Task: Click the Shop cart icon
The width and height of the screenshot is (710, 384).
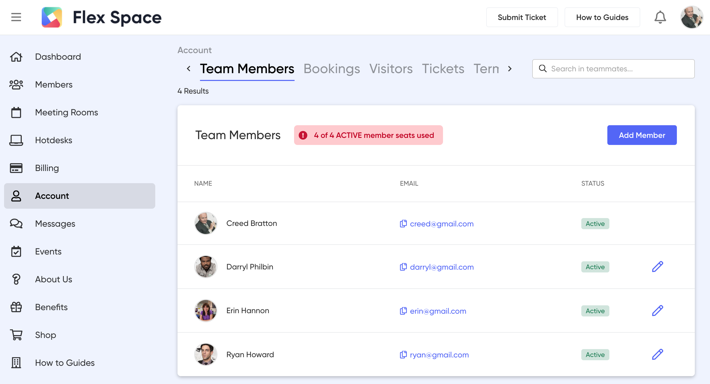Action: pyautogui.click(x=16, y=335)
